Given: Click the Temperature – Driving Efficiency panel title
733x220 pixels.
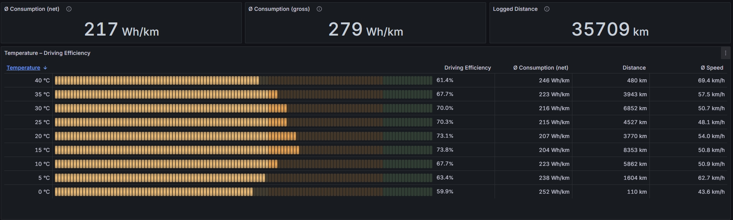Looking at the screenshot, I should point(47,53).
